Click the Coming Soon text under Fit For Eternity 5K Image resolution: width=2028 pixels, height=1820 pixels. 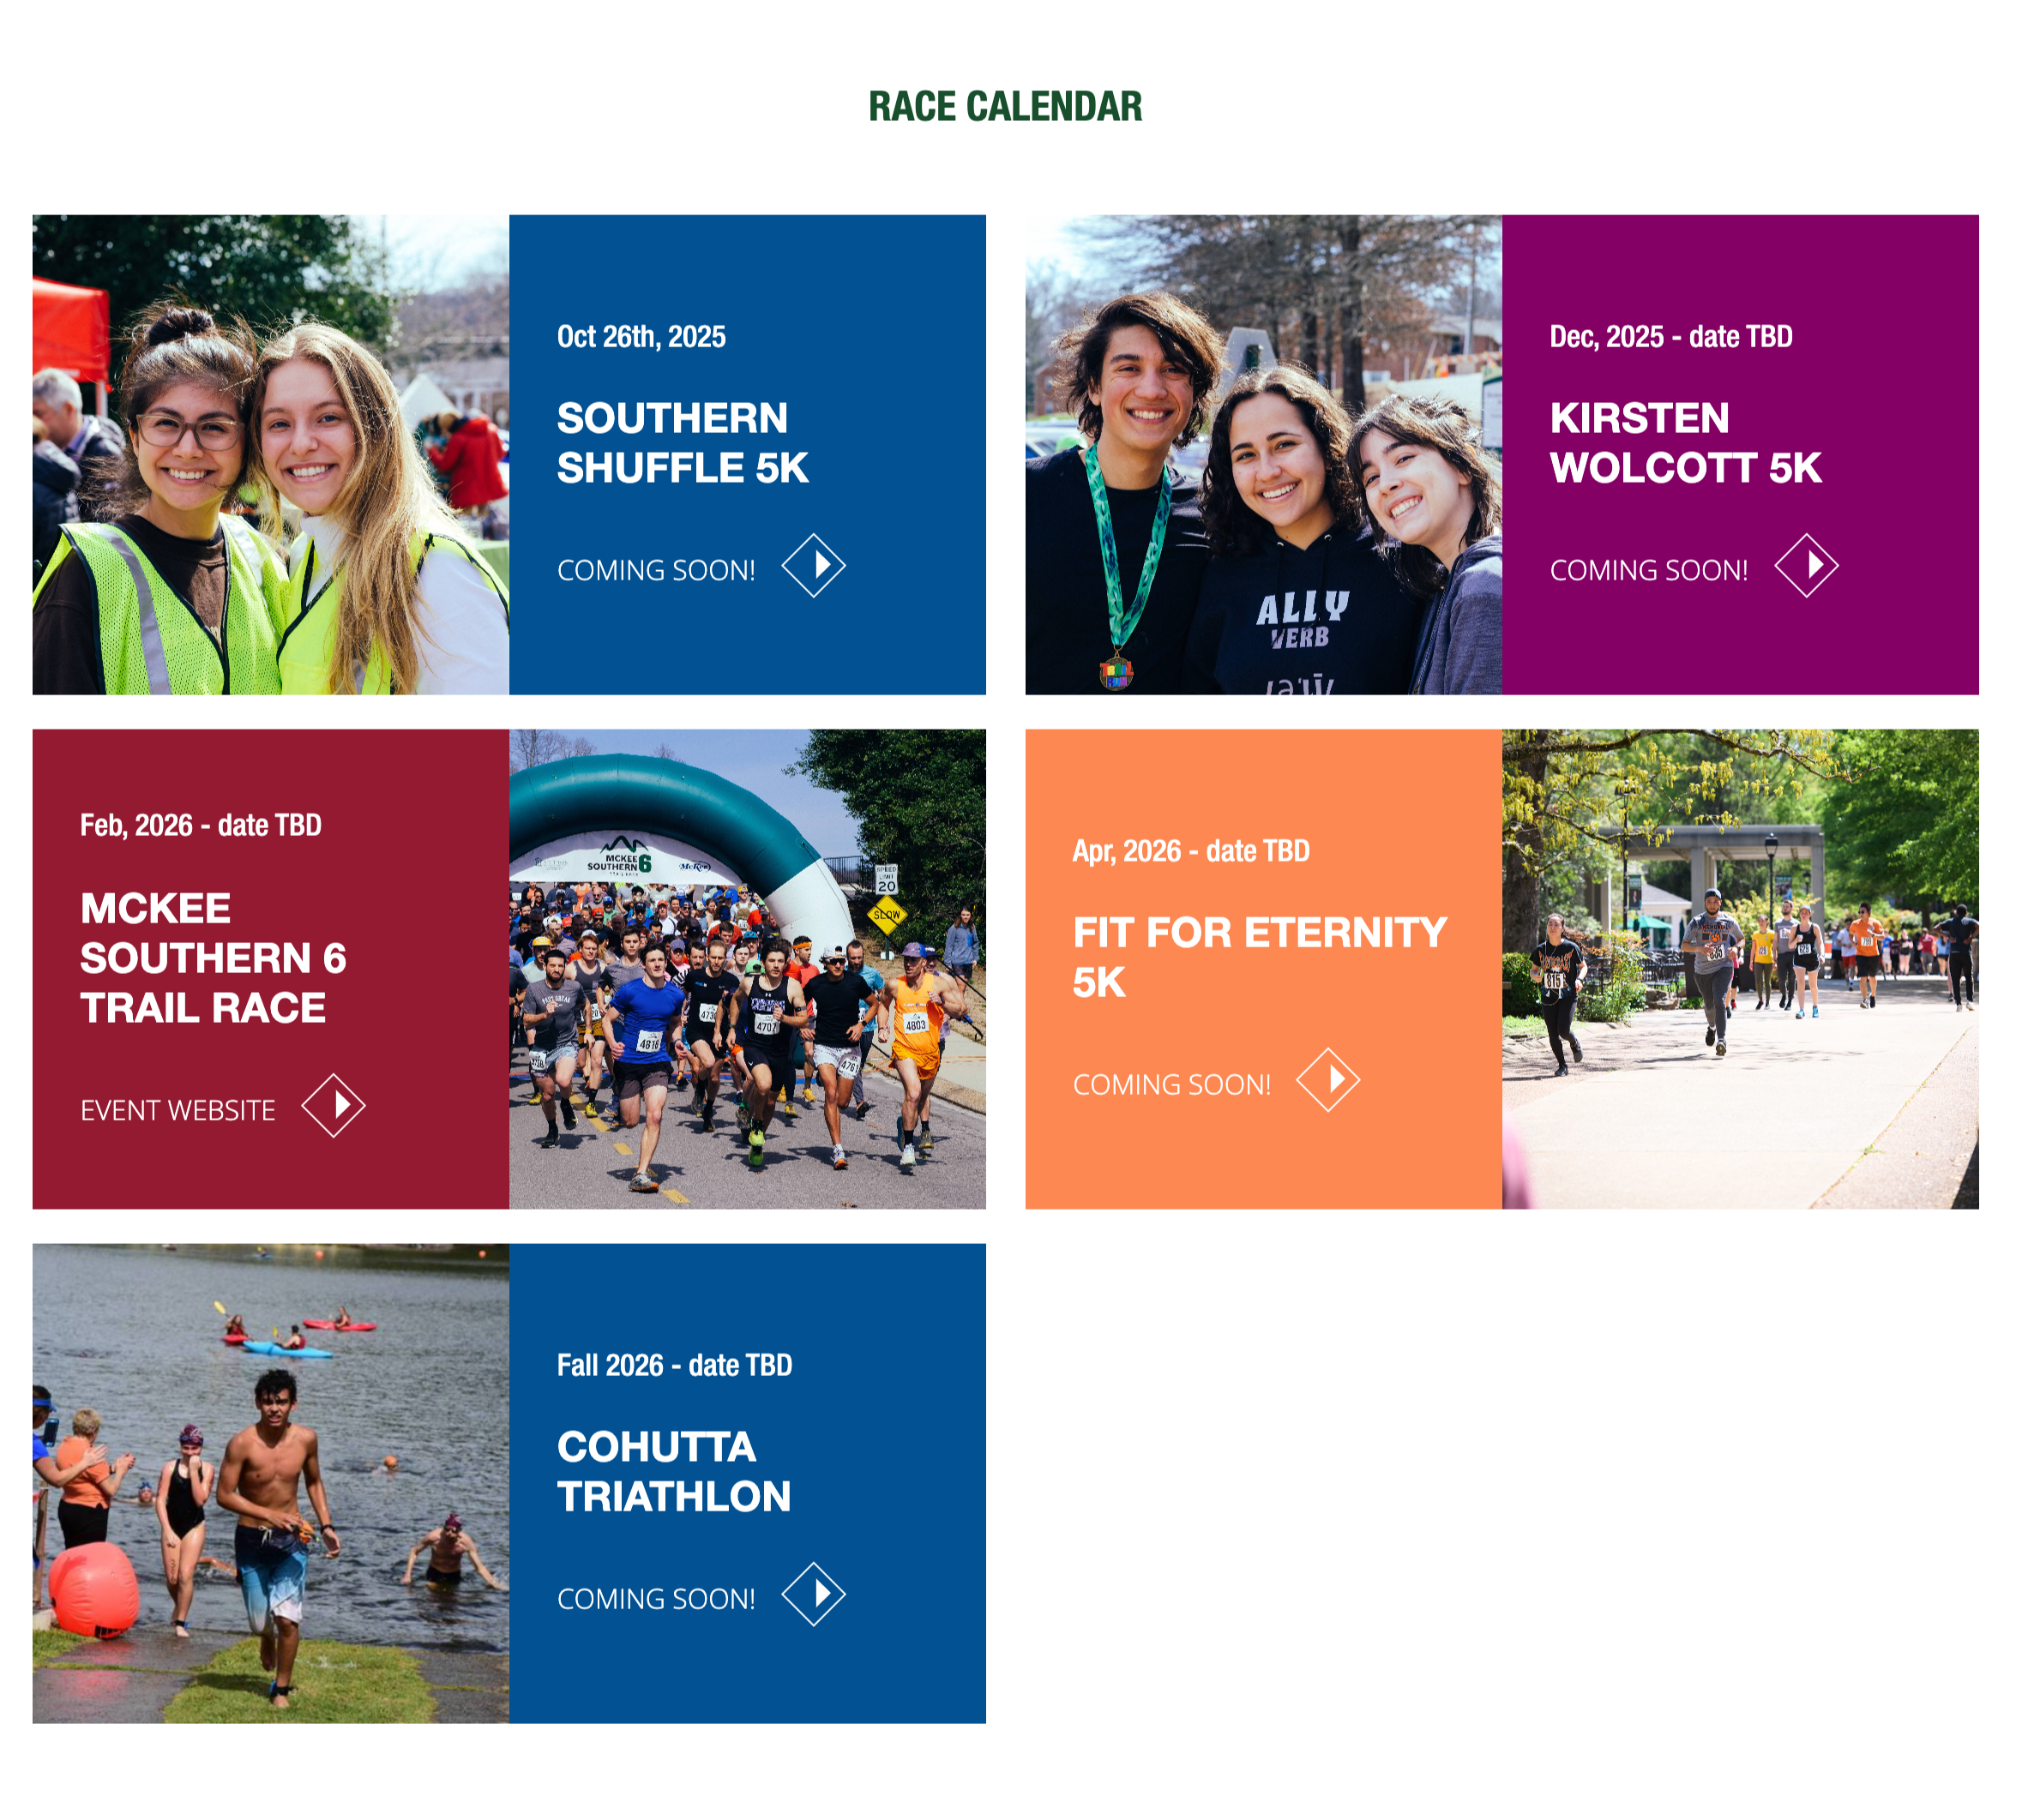[x=1172, y=1084]
